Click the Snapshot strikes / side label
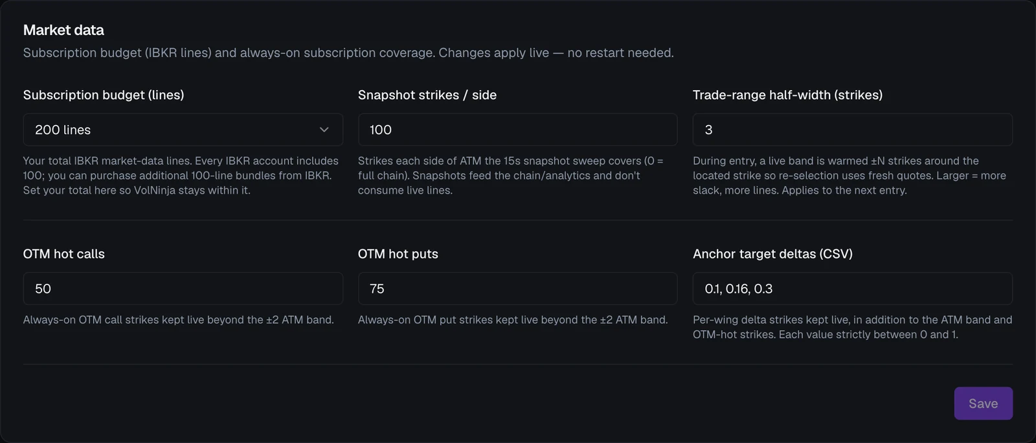This screenshot has height=443, width=1036. 427,95
